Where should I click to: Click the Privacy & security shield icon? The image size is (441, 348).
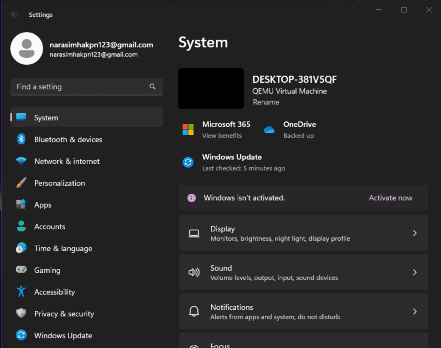point(21,314)
